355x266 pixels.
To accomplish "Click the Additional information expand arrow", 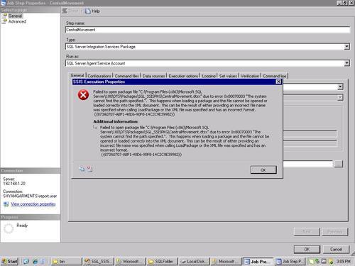I will pos(95,128).
